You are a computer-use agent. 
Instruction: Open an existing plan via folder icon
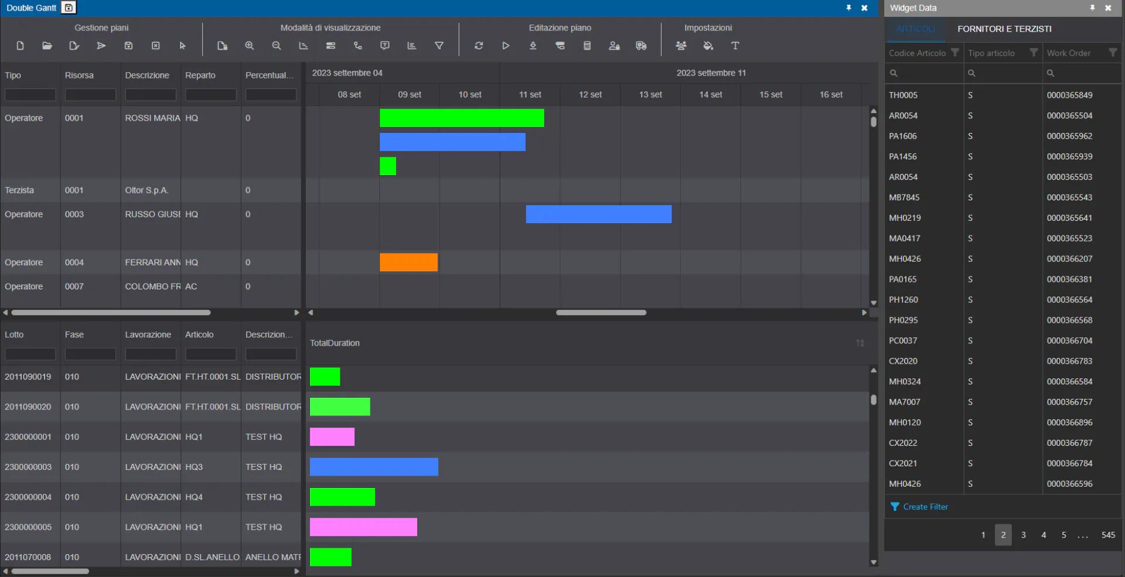[x=47, y=46]
